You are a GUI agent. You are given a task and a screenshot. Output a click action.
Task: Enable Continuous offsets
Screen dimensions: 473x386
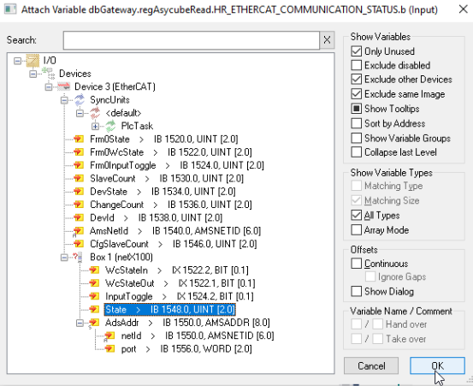tap(357, 264)
